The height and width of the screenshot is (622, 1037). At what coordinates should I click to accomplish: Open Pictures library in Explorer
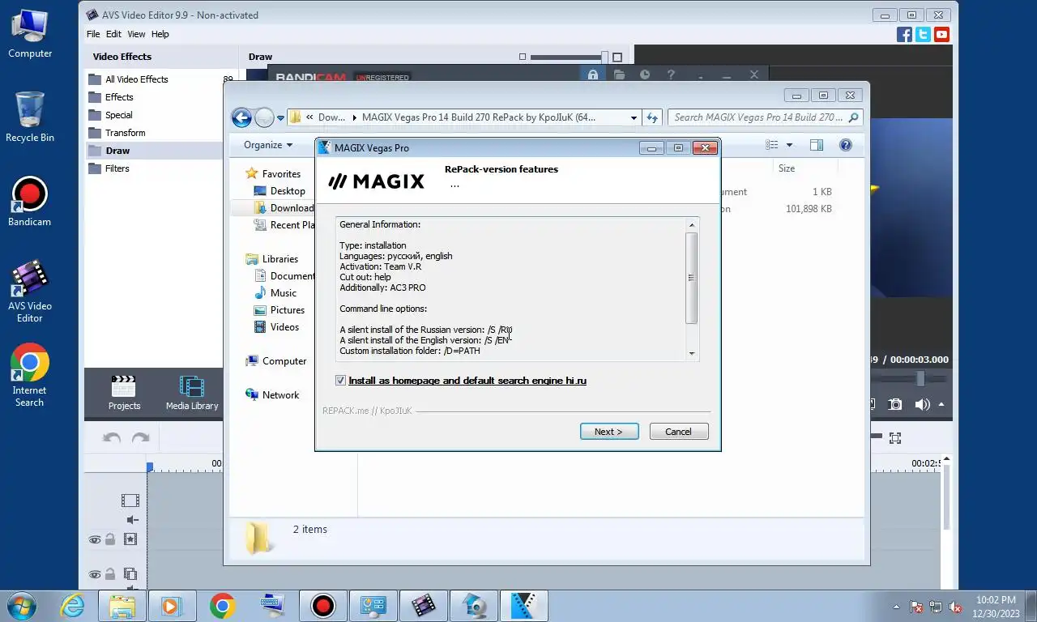tap(280, 310)
